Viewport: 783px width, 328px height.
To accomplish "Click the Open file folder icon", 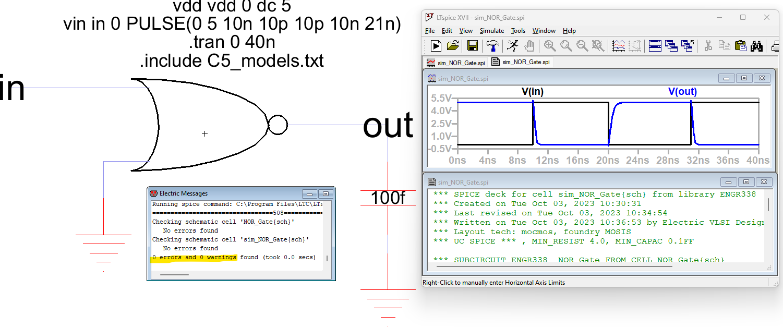I will (x=453, y=46).
